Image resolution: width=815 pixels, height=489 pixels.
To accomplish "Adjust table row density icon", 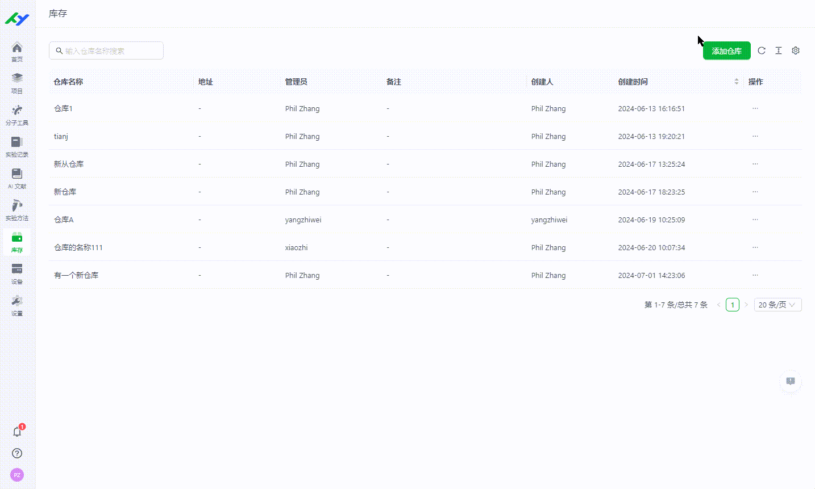I will click(x=779, y=50).
